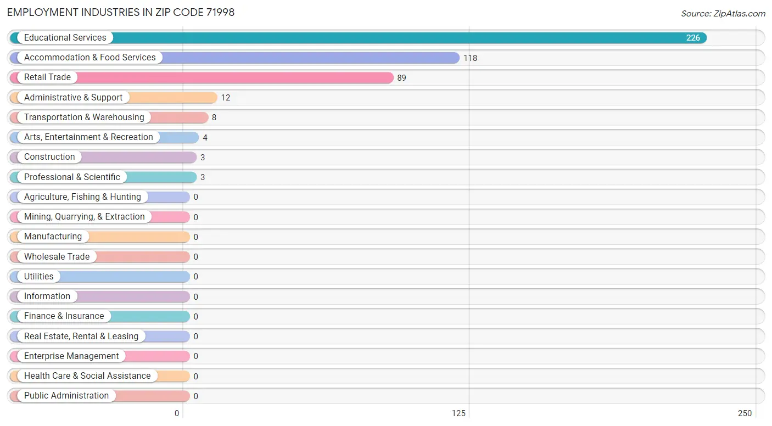Click the 0 value beside Enterprise Management
772x426 pixels.
[x=195, y=356]
